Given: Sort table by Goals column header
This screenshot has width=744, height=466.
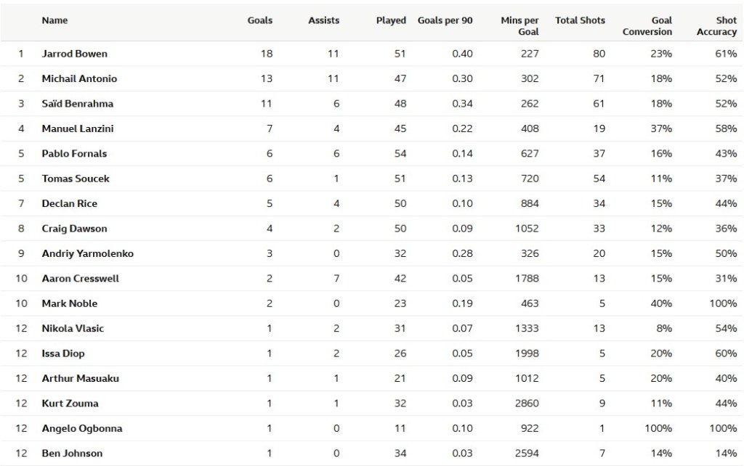Looking at the screenshot, I should pos(259,20).
